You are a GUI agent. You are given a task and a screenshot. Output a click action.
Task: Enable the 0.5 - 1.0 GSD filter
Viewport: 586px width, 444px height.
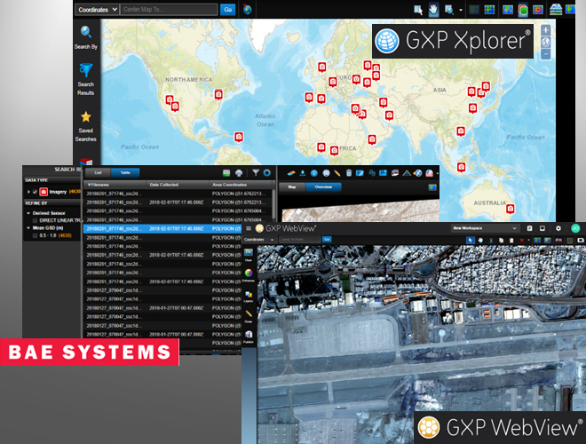36,234
